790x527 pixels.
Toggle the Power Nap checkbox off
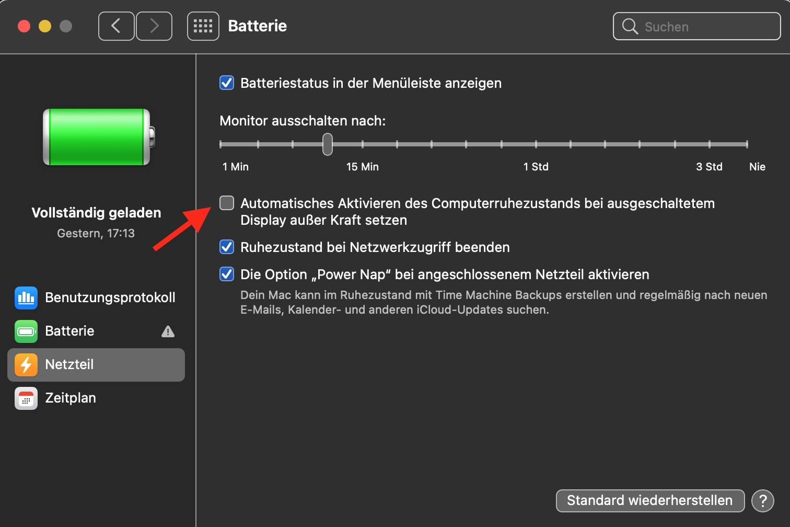point(227,274)
